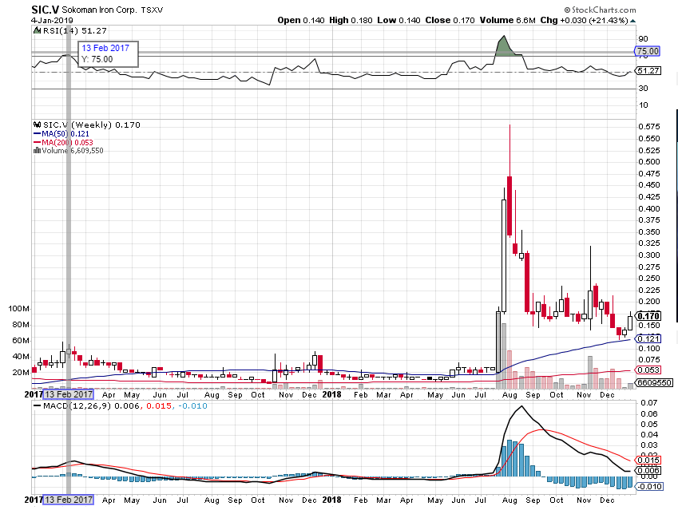
Task: Click the 13 Feb 2017 date marker under price chart
Action: click(69, 394)
